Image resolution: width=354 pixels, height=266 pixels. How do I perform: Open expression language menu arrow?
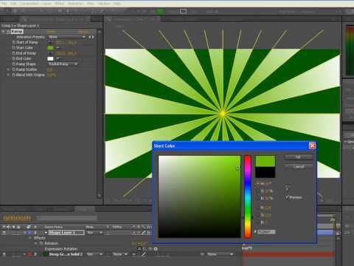click(x=156, y=249)
